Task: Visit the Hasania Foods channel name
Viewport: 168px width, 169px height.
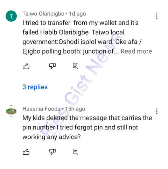Action: [41, 109]
